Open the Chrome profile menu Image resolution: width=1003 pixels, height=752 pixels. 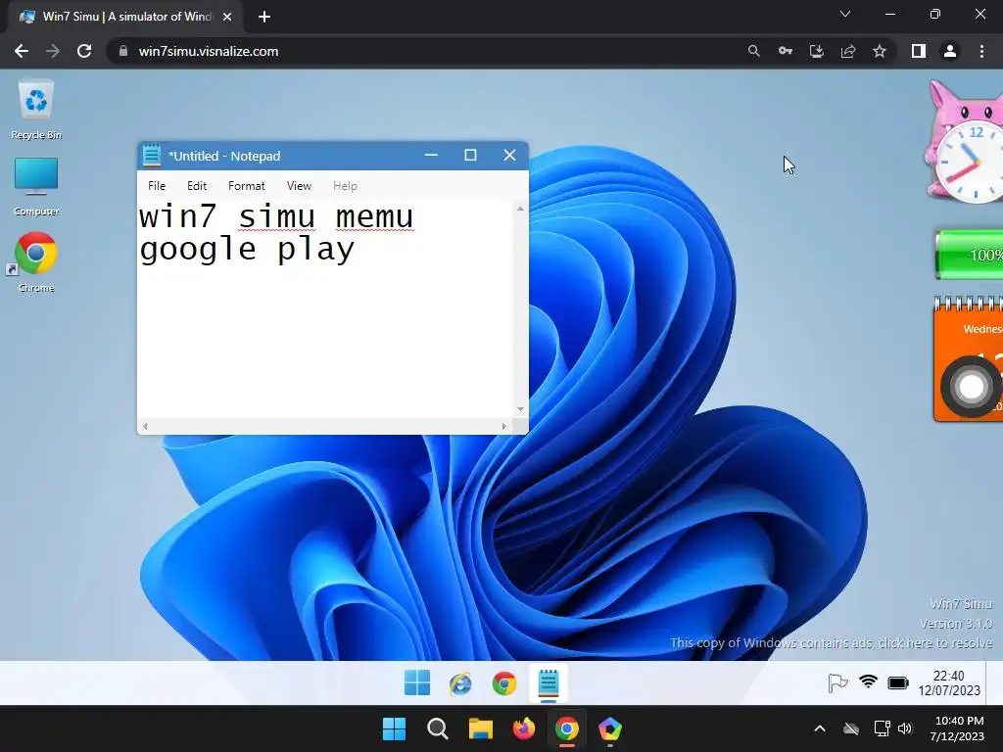click(950, 51)
